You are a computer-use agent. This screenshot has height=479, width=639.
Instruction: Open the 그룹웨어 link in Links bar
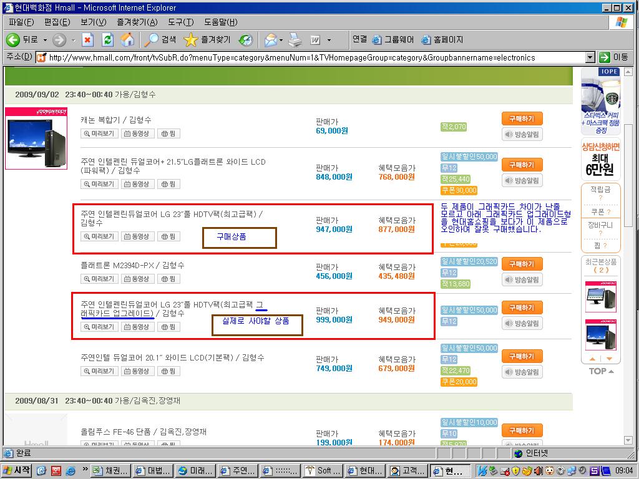point(393,39)
